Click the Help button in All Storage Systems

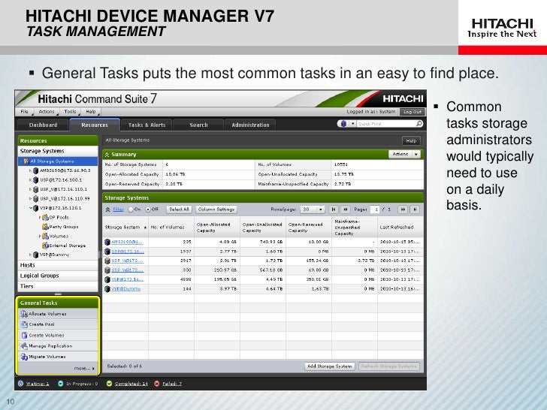[x=411, y=140]
